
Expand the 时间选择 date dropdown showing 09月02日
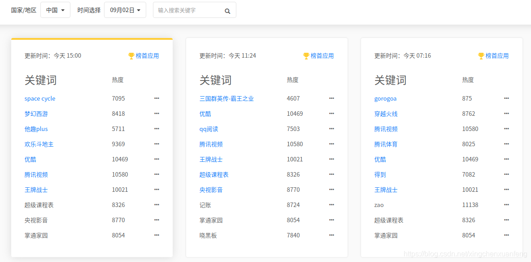pos(125,9)
